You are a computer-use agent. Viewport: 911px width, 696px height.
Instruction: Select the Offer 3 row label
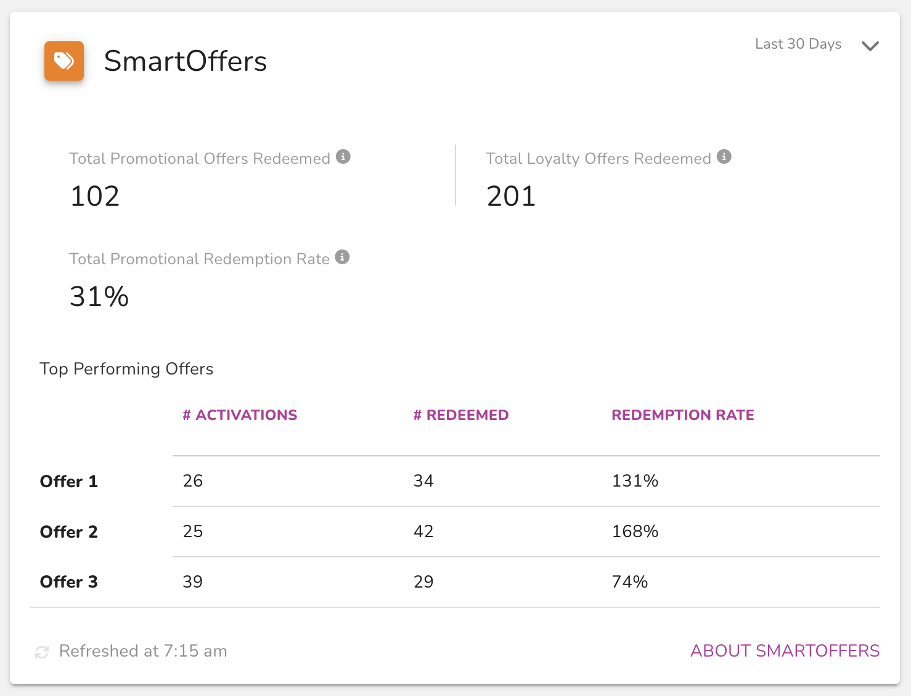[69, 582]
